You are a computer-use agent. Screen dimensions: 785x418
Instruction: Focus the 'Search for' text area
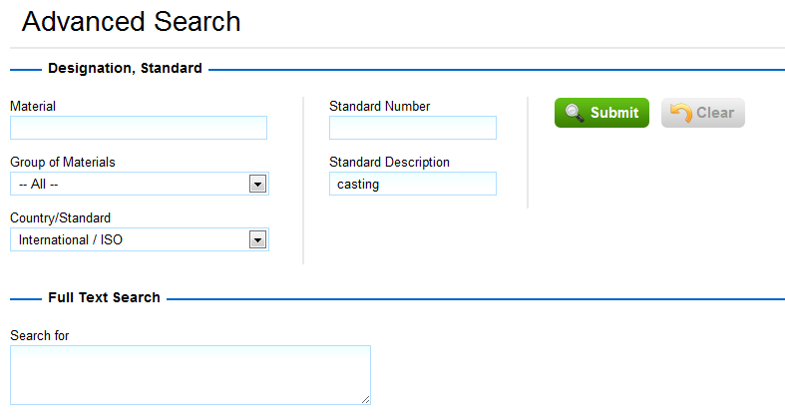coord(190,374)
